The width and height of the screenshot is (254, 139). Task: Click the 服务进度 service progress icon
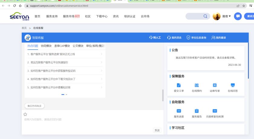[x=179, y=111]
